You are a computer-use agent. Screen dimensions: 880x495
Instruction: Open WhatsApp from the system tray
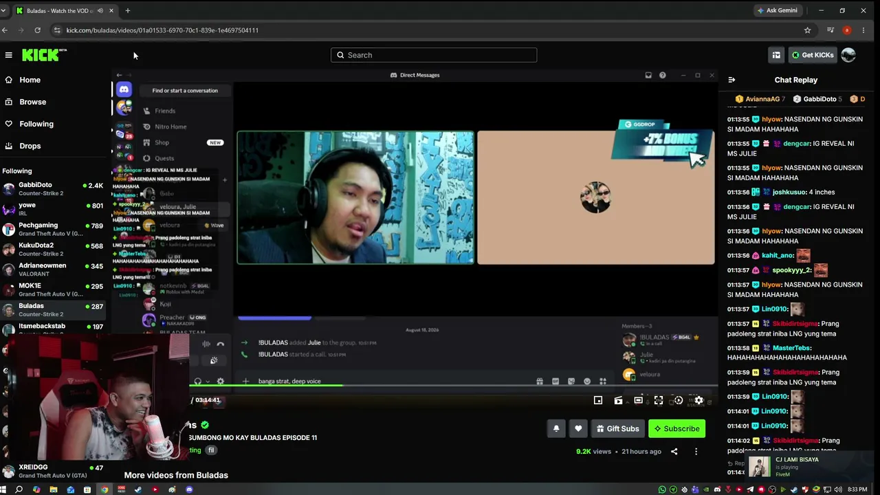[662, 489]
